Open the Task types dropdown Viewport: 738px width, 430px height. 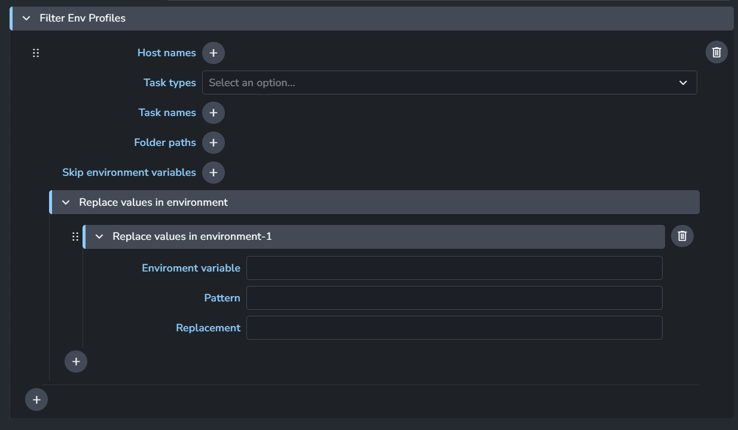click(x=449, y=83)
